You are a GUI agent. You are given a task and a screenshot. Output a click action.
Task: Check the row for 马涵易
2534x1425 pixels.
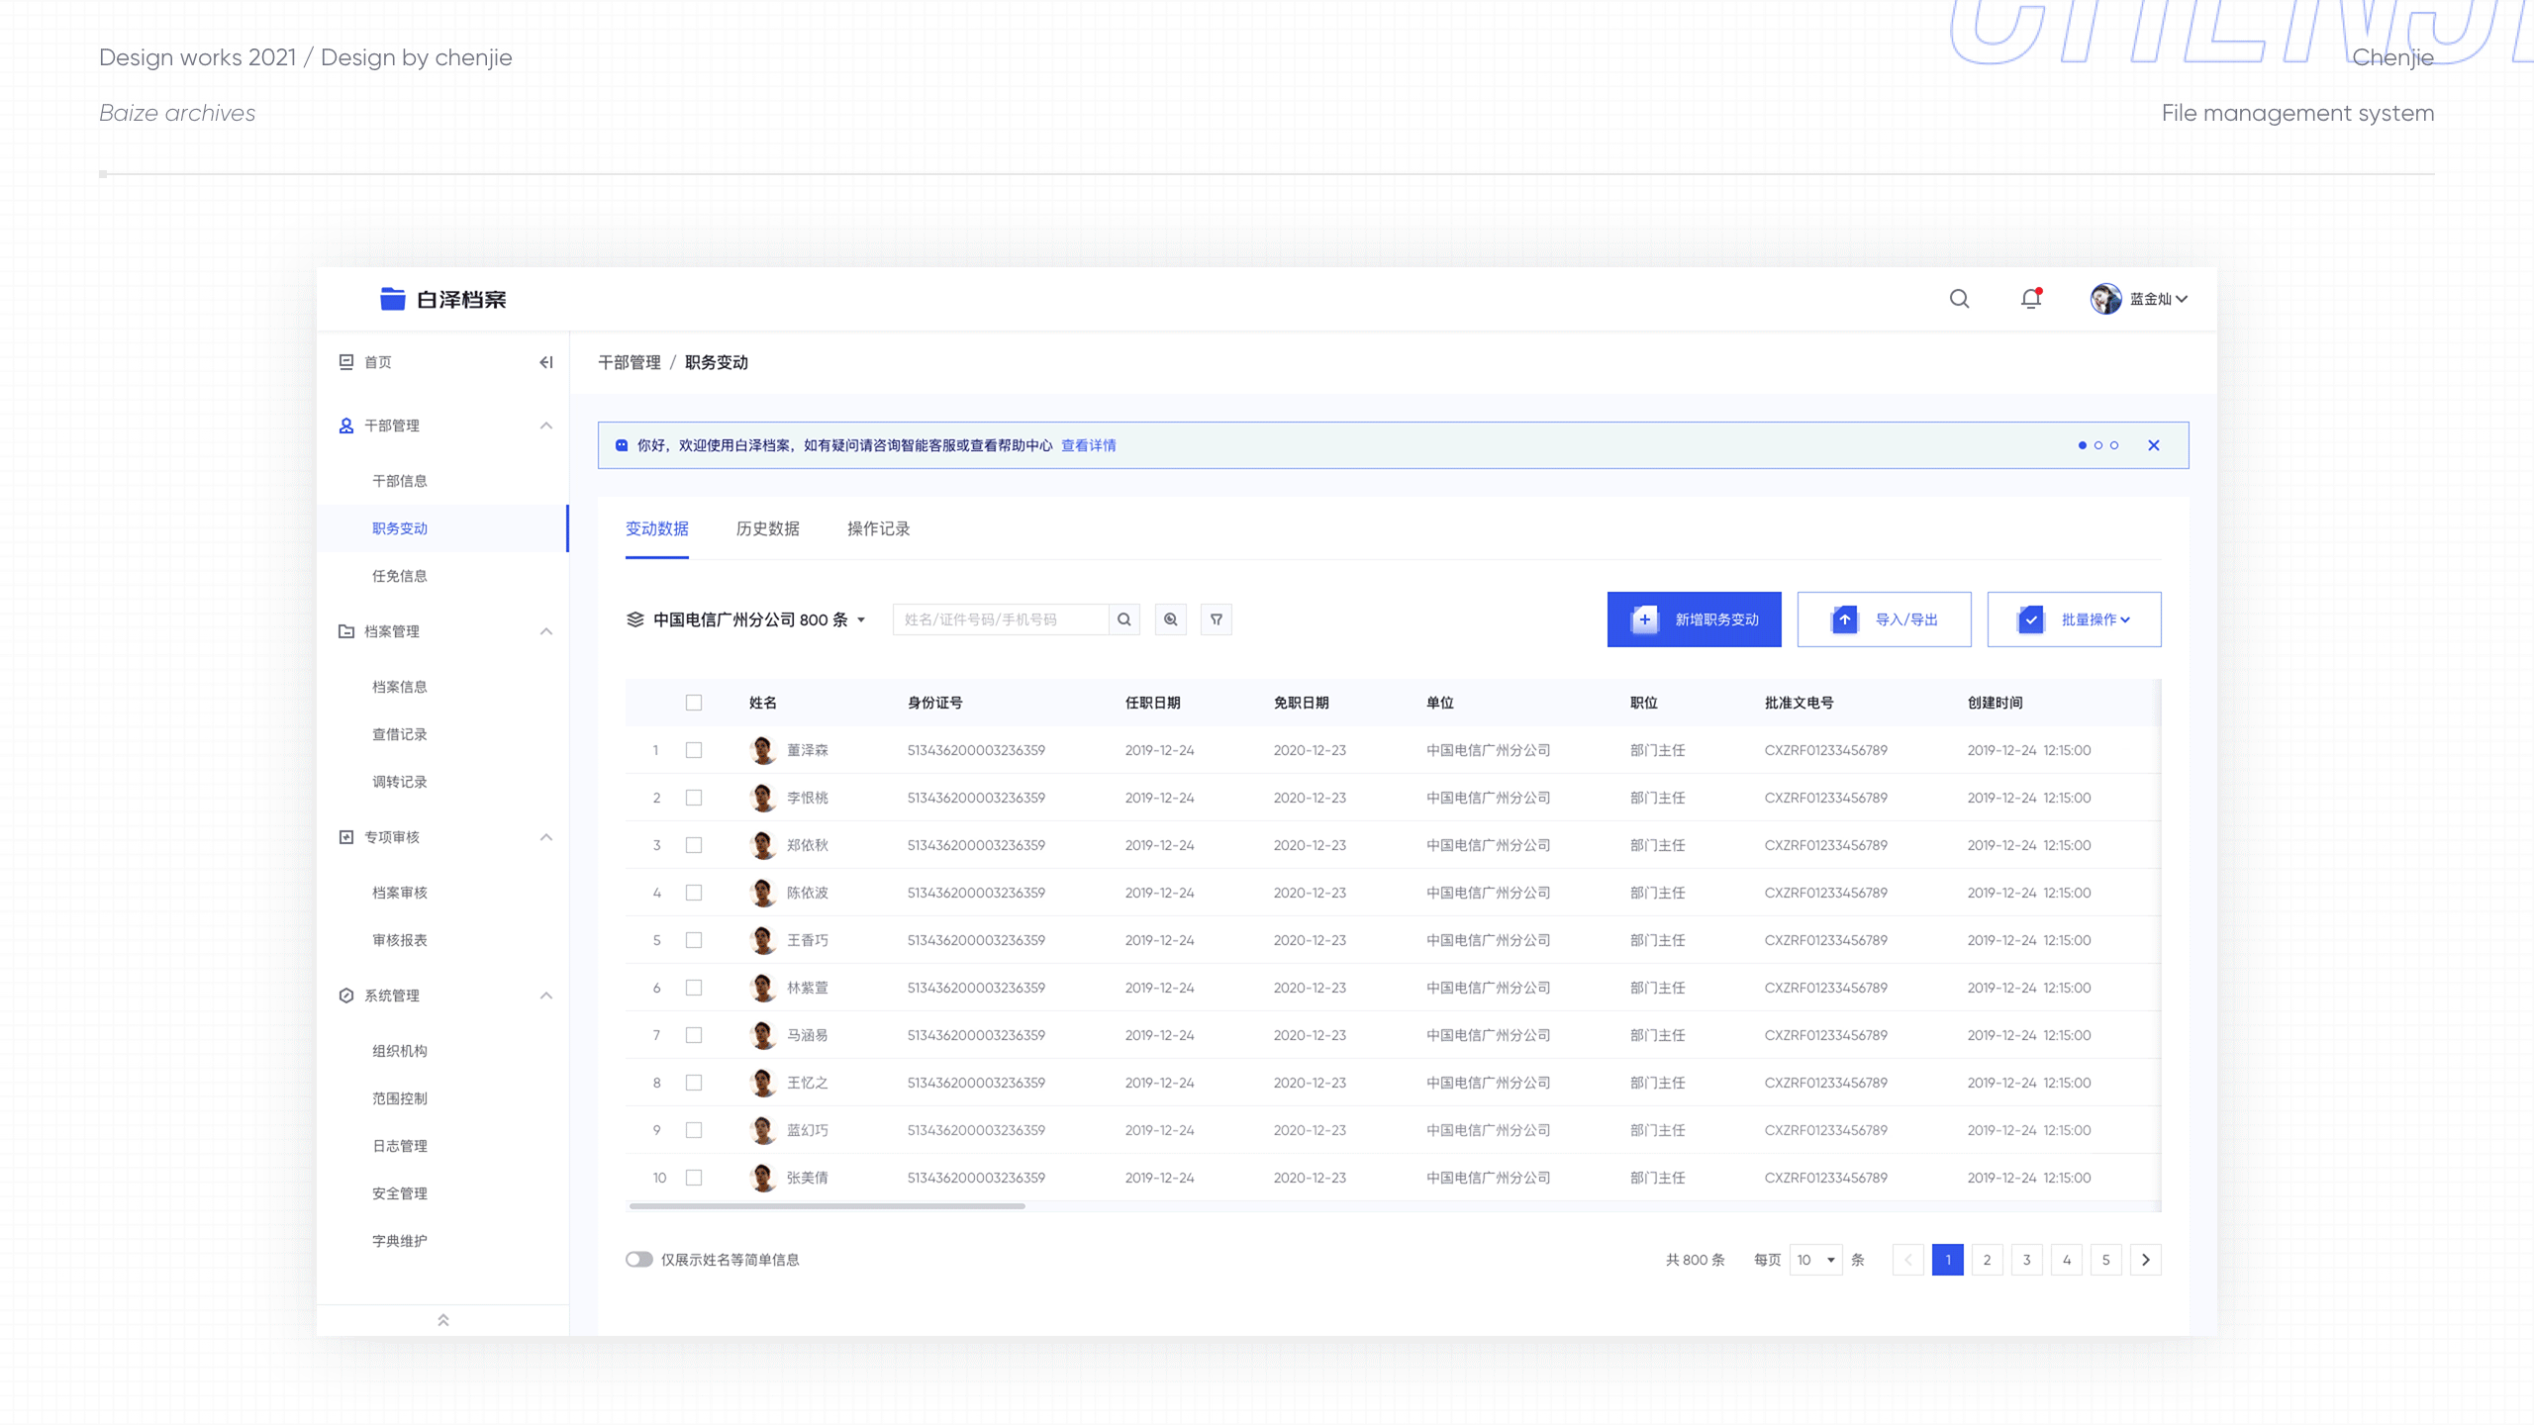(x=694, y=1035)
